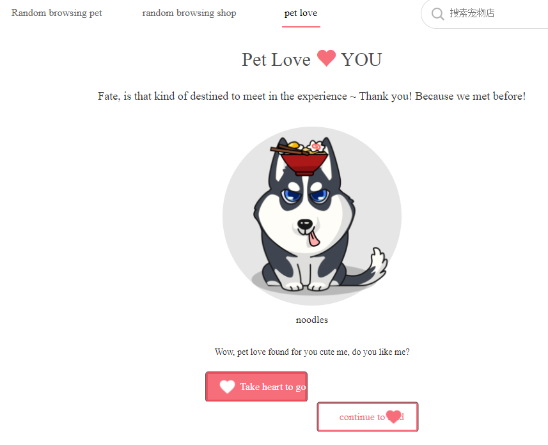
Task: Click the Pet Love heading text
Action: coord(276,59)
